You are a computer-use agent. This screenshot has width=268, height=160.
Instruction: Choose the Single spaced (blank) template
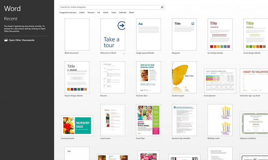pos(149,35)
